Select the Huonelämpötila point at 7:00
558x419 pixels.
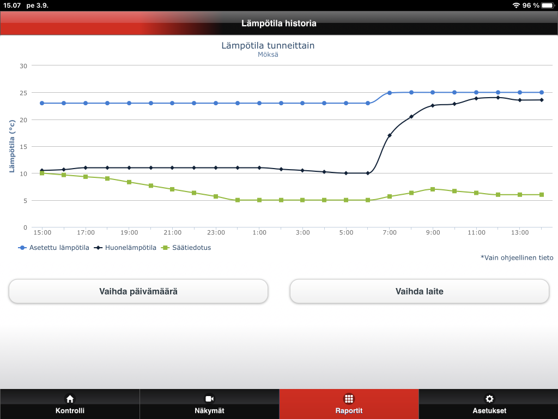point(389,135)
